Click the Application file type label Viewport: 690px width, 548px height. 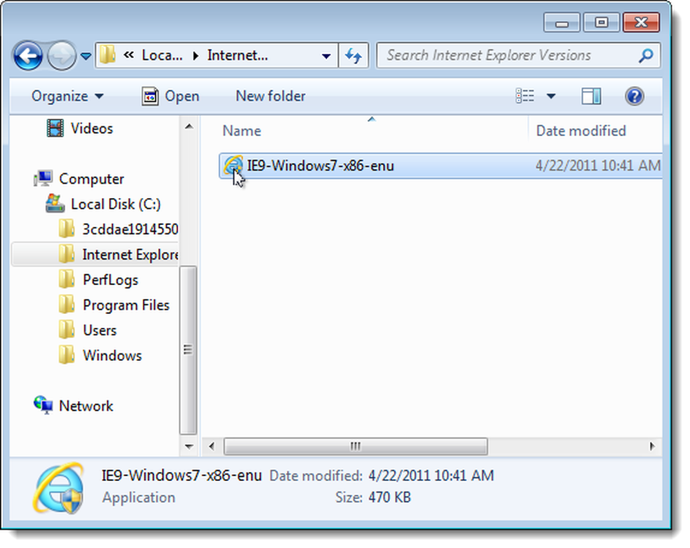click(139, 498)
